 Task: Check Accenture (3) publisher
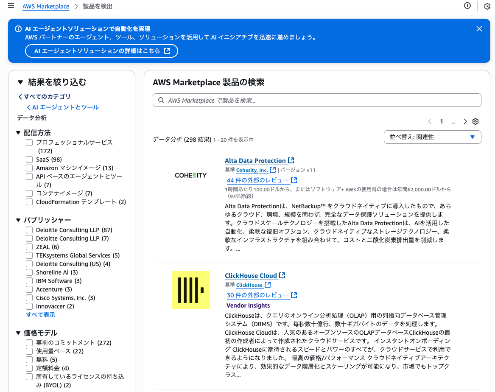click(x=29, y=289)
